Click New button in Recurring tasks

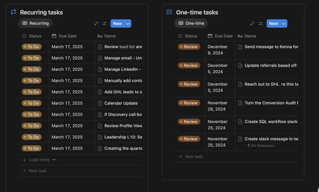click(x=117, y=24)
